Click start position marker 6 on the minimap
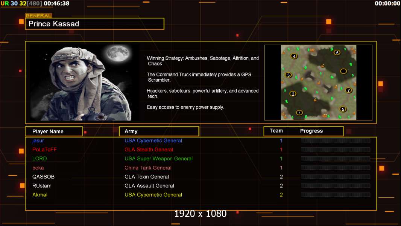This screenshot has width=401, height=226. pos(337,53)
